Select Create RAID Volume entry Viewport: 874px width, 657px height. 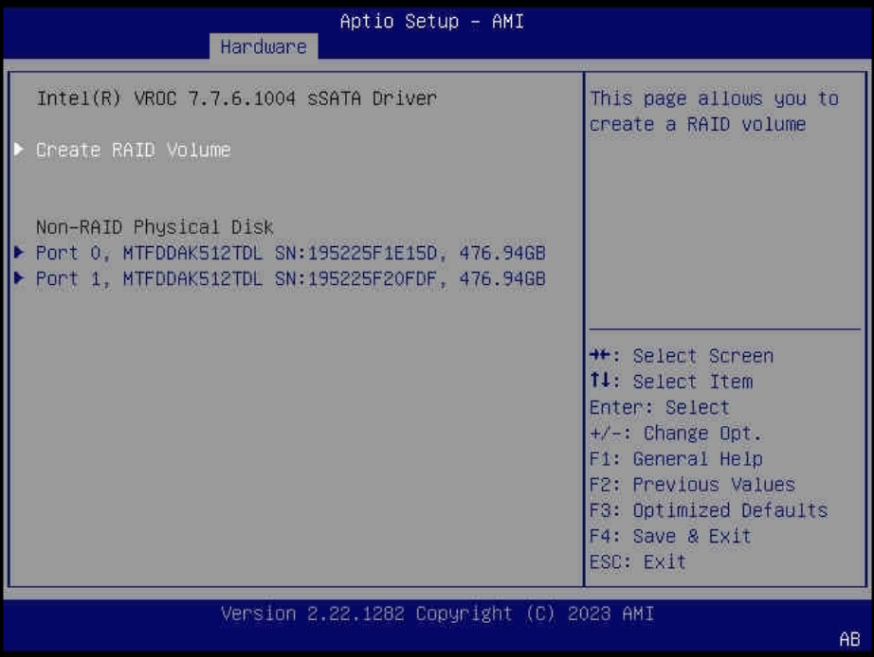click(134, 150)
